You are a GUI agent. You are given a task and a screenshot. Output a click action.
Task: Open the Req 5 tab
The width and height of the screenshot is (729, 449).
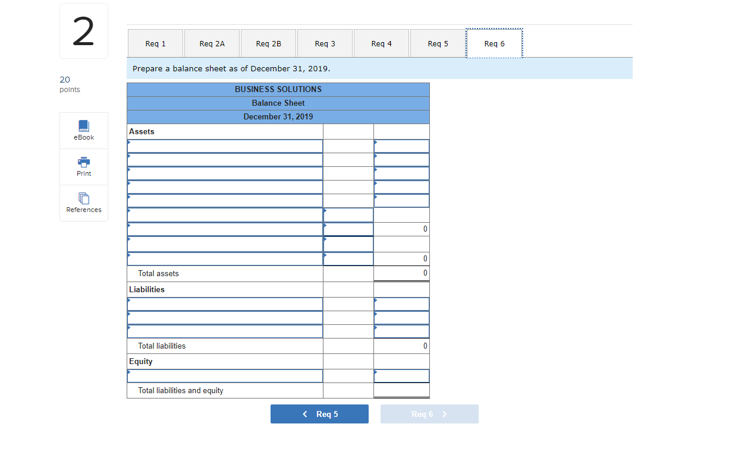pos(438,43)
